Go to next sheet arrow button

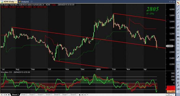[x=6, y=95]
